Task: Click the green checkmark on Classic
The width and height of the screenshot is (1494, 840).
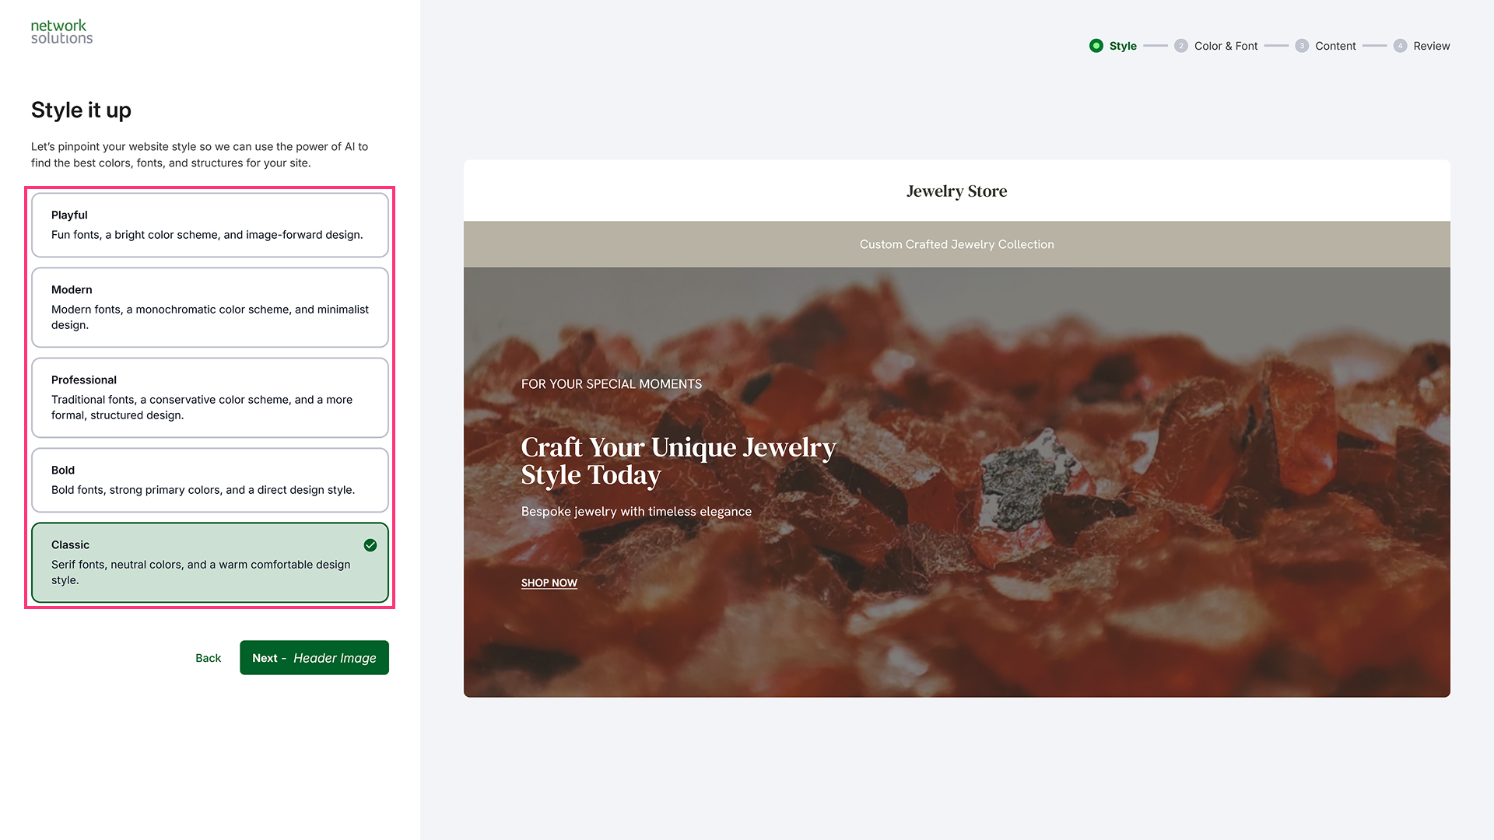Action: point(370,545)
